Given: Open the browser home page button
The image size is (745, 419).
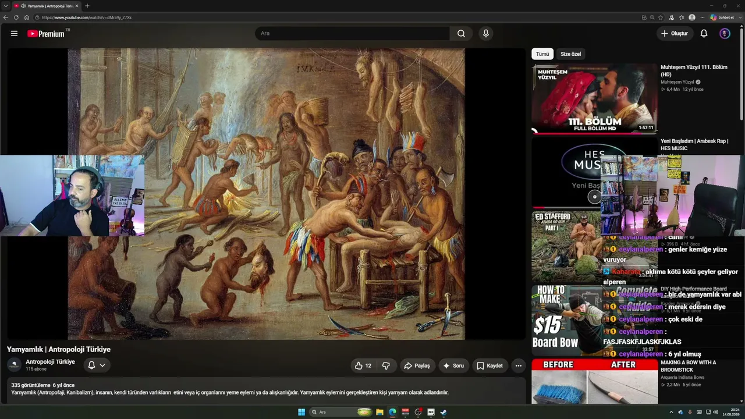Looking at the screenshot, I should (x=27, y=17).
